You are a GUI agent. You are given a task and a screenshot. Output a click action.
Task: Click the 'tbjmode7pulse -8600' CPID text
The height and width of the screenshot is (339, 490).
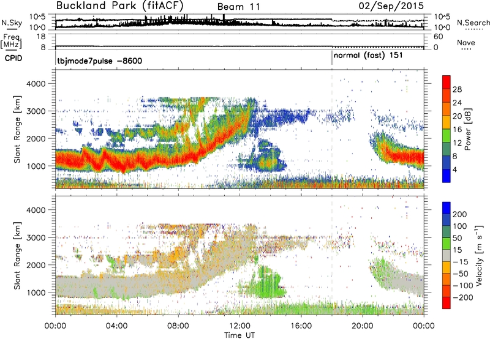pyautogui.click(x=100, y=61)
